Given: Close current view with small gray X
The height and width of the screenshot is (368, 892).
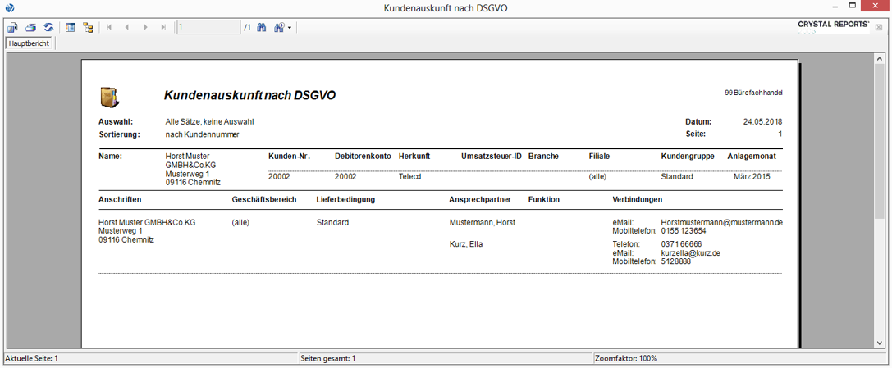Looking at the screenshot, I should [x=879, y=28].
